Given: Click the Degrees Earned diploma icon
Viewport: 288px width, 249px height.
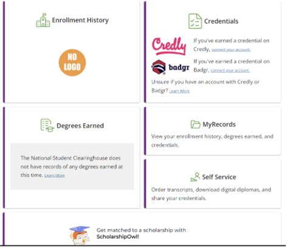Looking at the screenshot, I should tap(47, 125).
